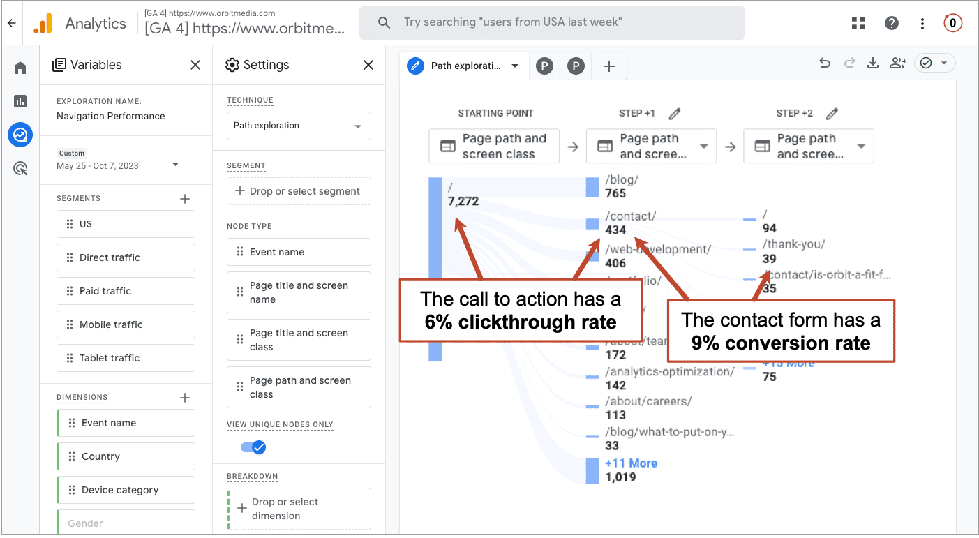Download the exploration data
The width and height of the screenshot is (979, 538).
click(x=872, y=63)
